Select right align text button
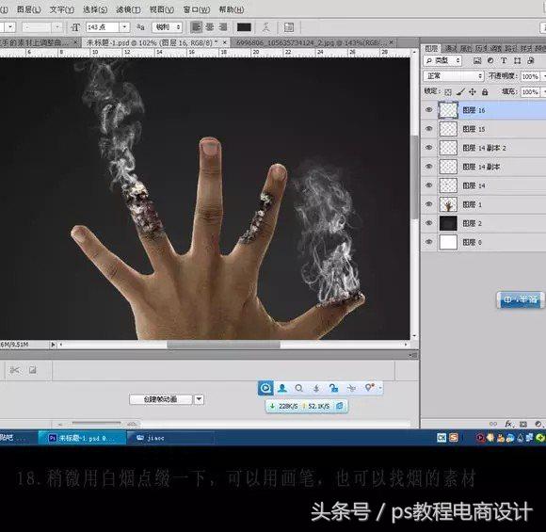 223,27
